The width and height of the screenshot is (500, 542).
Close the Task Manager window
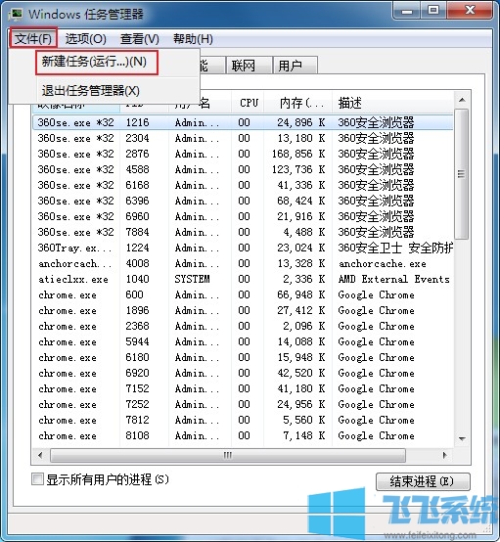coord(470,10)
